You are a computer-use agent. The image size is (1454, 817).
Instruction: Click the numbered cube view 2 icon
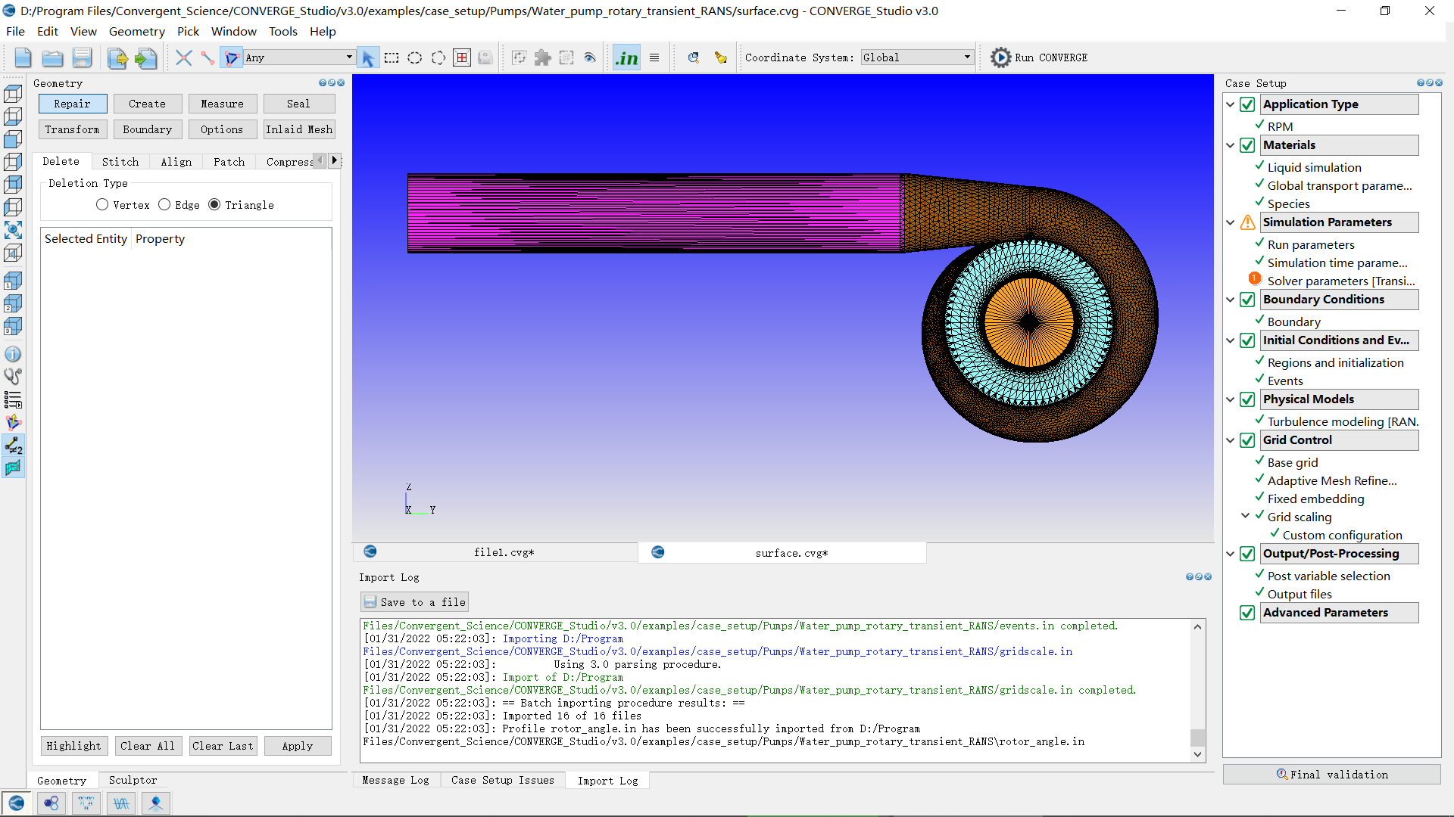(x=13, y=303)
